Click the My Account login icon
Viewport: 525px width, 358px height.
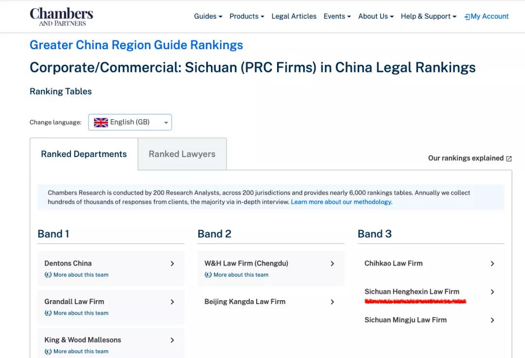point(467,17)
